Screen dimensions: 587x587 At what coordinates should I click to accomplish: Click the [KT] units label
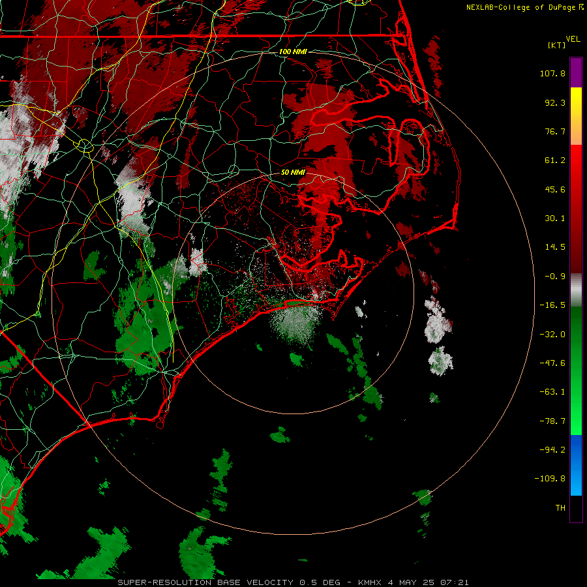pyautogui.click(x=557, y=45)
